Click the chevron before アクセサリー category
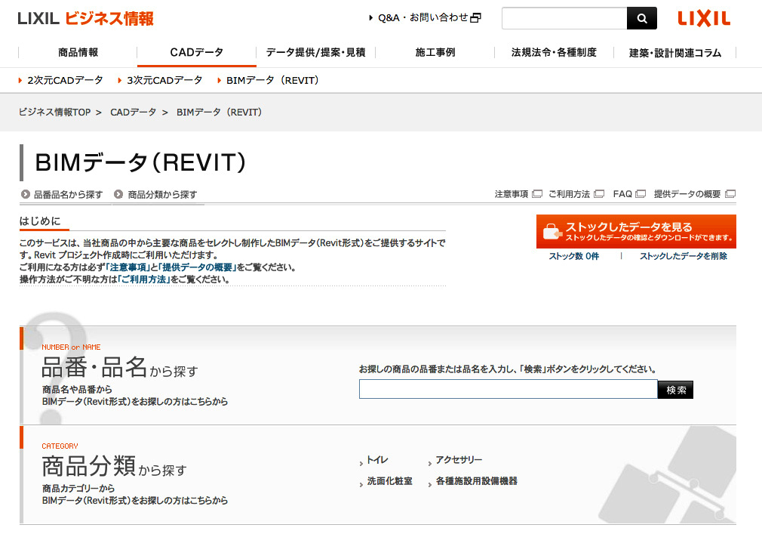The image size is (762, 534). pos(430,464)
